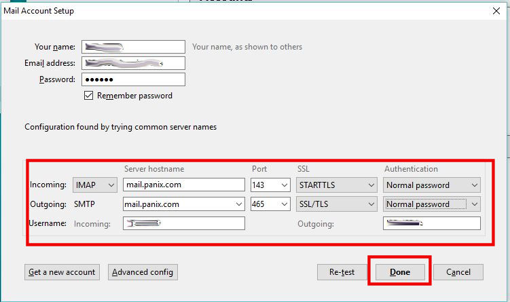Open outgoing Authentication Normal password dropdown
This screenshot has height=302, width=510.
click(x=432, y=204)
